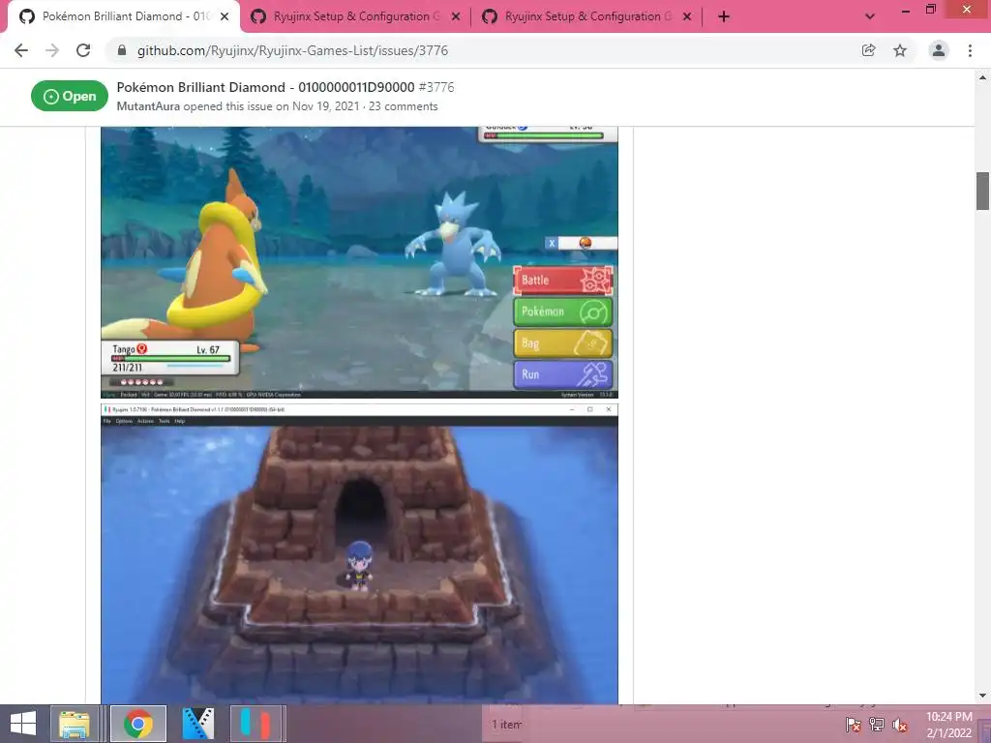Open the blue video editor taskbar app
The image size is (991, 743).
(x=197, y=724)
